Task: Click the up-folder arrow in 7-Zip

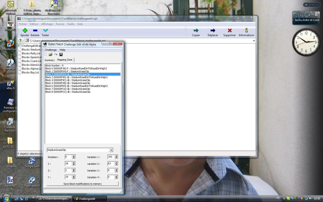Action: (x=20, y=41)
